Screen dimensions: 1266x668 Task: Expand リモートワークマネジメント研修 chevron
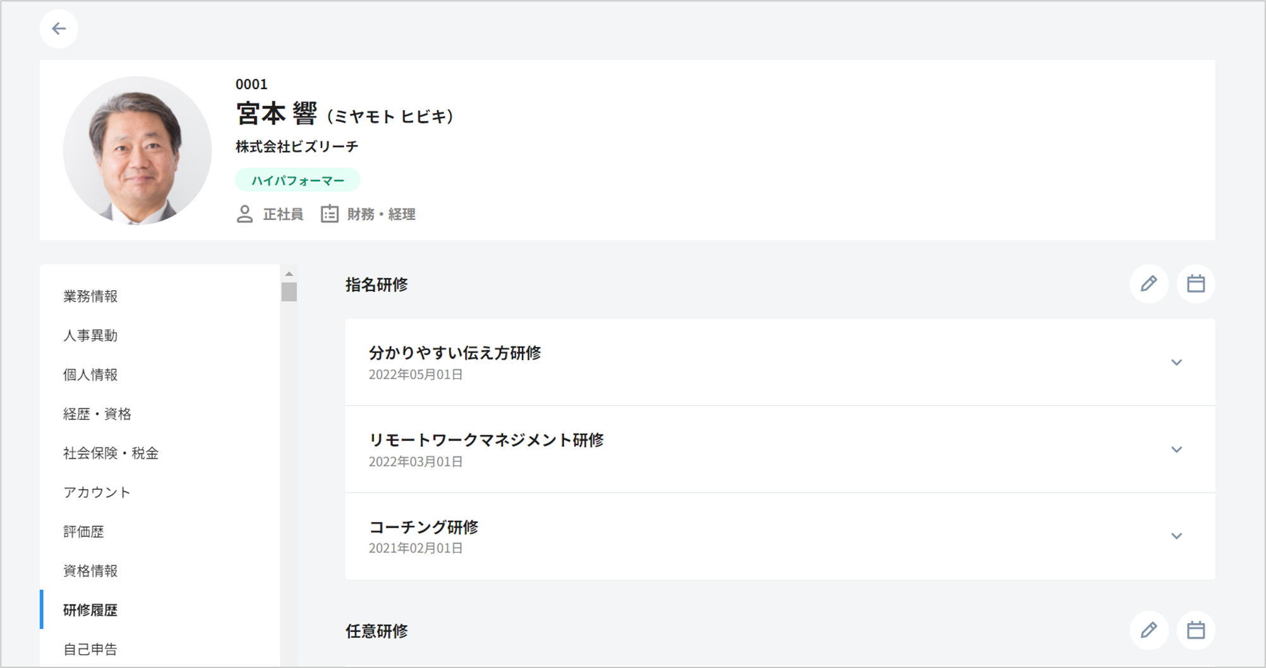coord(1176,449)
